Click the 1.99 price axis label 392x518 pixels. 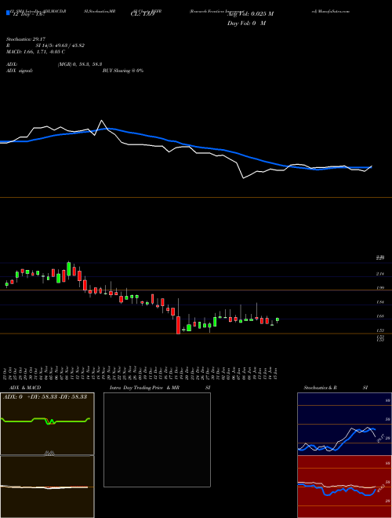[380, 288]
